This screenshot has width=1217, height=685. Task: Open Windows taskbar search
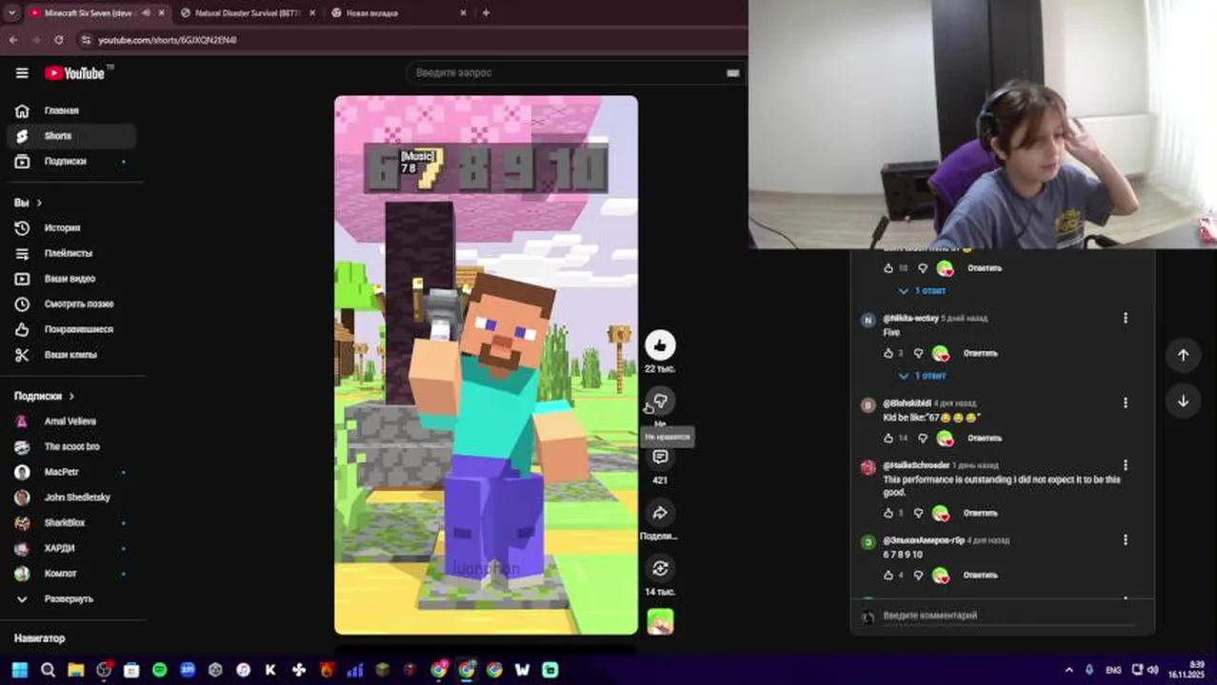(48, 670)
